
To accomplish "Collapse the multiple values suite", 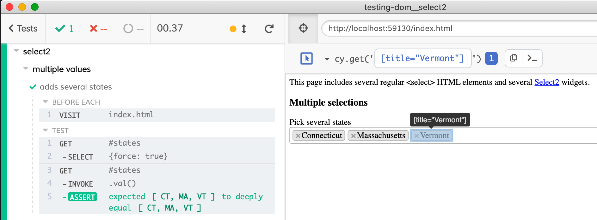I will [26, 69].
